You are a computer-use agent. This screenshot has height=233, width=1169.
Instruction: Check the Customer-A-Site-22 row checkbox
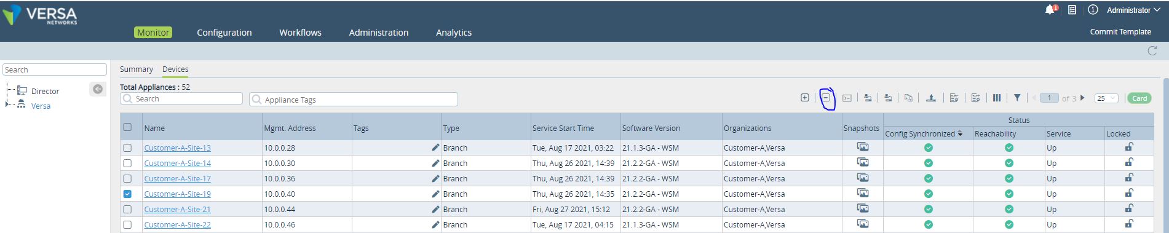[x=127, y=224]
